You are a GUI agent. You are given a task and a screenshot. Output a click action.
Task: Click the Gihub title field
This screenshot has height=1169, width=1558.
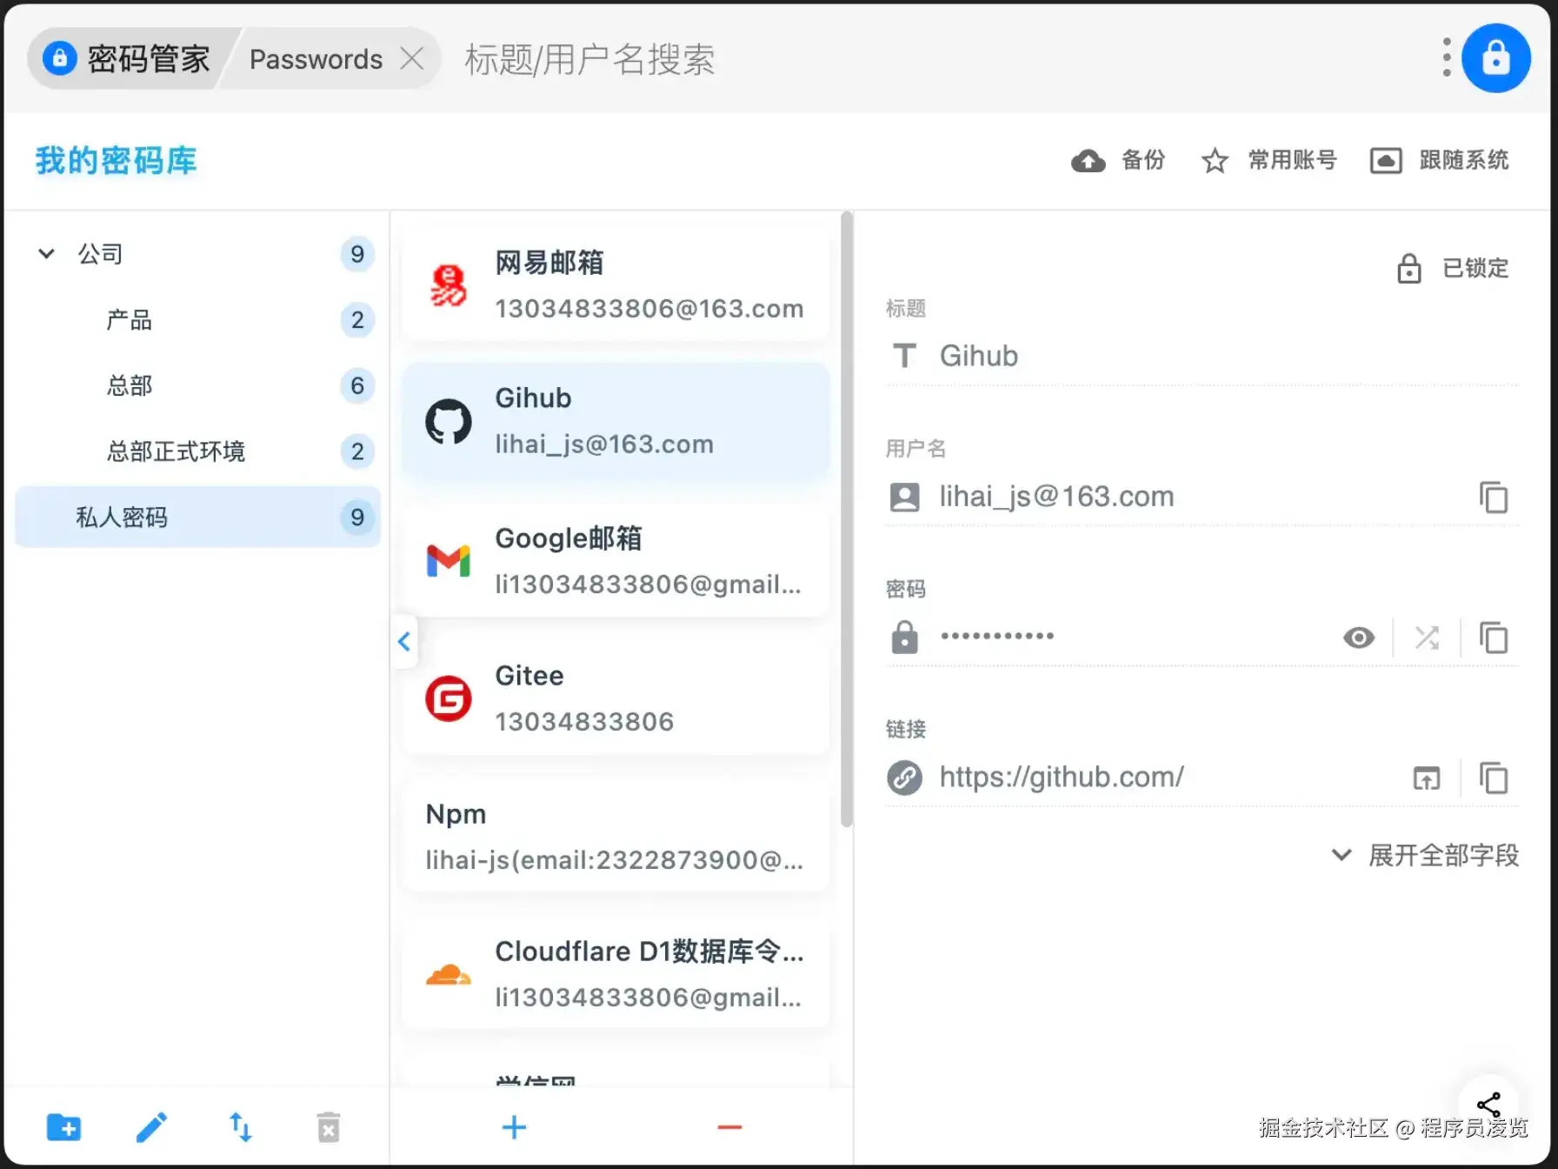click(1202, 356)
